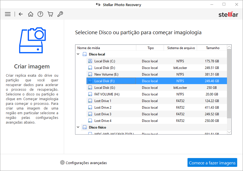Screen dimensions: 243x171
Task: Click the Lost Drive 3 drive icon
Action: (90, 114)
